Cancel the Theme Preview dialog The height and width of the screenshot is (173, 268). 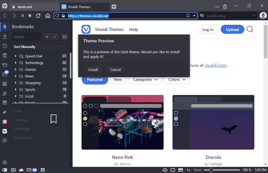pyautogui.click(x=115, y=70)
